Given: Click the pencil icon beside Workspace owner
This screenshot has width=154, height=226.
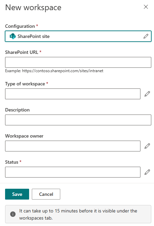Looking at the screenshot, I should tap(147, 146).
